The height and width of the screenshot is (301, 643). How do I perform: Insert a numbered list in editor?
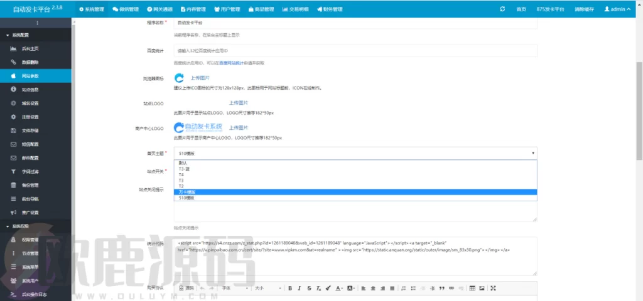click(x=404, y=288)
